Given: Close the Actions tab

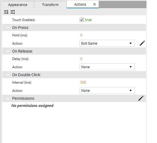Looking at the screenshot, I should [x=95, y=4].
